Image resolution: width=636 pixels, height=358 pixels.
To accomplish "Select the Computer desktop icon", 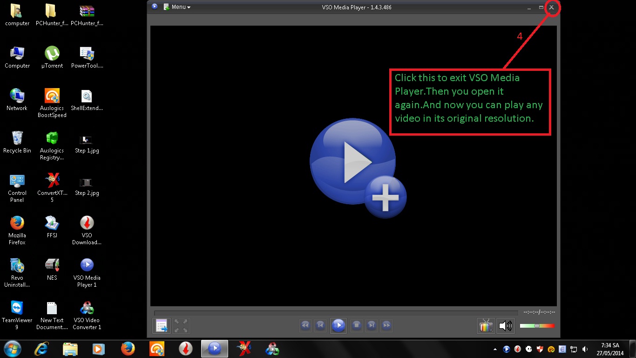I will pos(17,57).
